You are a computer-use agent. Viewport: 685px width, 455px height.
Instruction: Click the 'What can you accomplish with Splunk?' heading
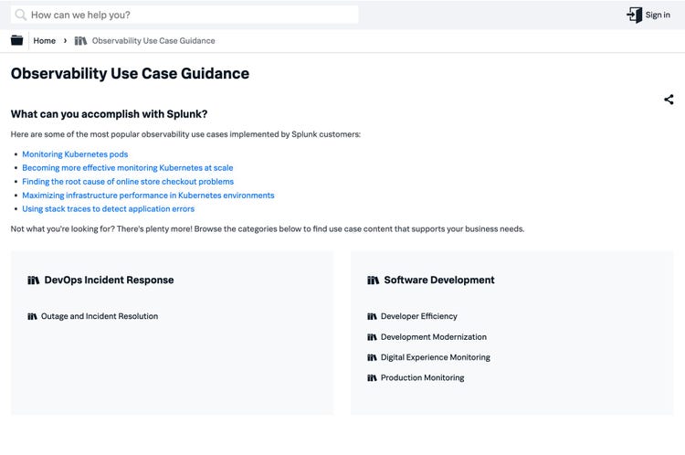point(110,114)
